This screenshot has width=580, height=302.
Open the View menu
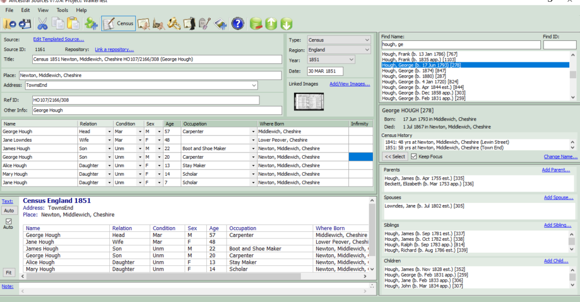pos(43,10)
